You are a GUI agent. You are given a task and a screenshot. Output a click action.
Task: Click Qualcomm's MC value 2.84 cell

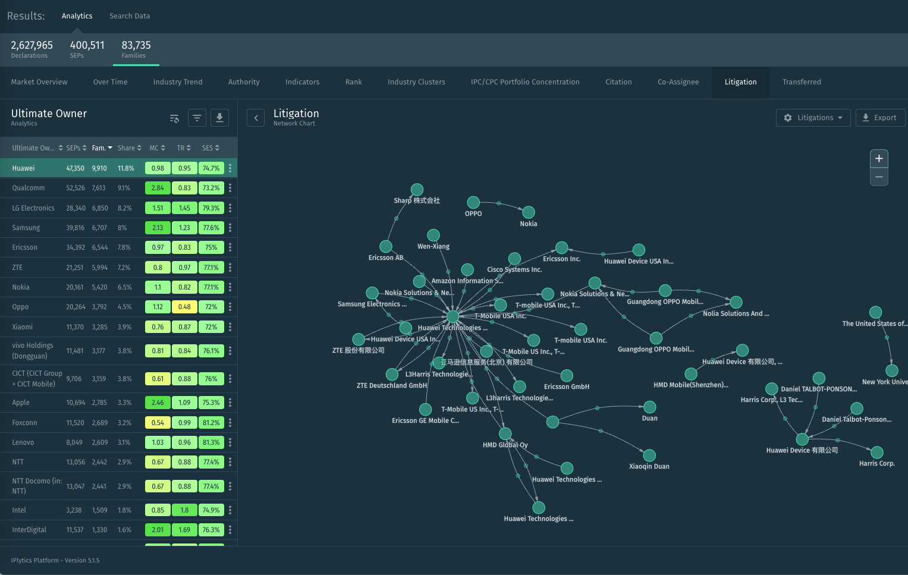[158, 188]
